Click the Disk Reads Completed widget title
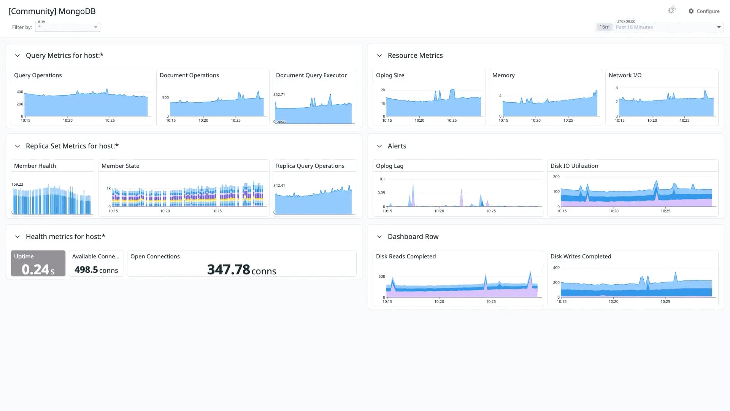Image resolution: width=730 pixels, height=411 pixels. pos(406,256)
